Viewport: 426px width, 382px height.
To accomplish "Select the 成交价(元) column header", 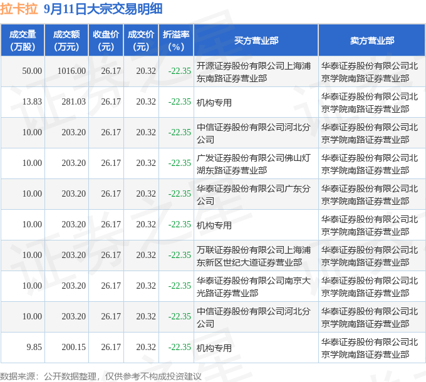I will click(x=141, y=41).
